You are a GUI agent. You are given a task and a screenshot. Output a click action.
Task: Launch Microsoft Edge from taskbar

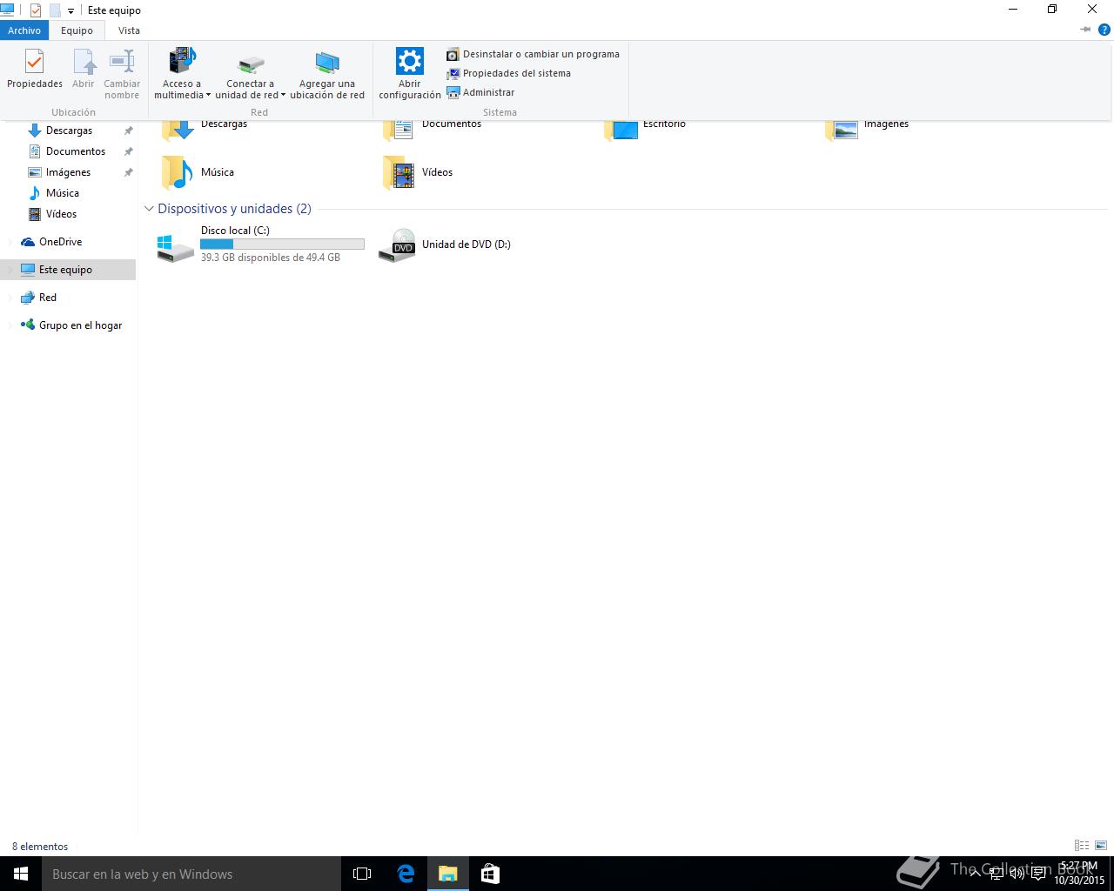coord(406,874)
